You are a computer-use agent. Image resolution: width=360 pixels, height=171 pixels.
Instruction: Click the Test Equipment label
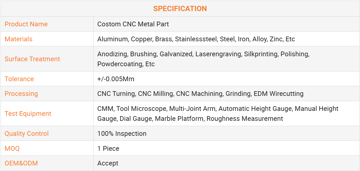click(28, 114)
